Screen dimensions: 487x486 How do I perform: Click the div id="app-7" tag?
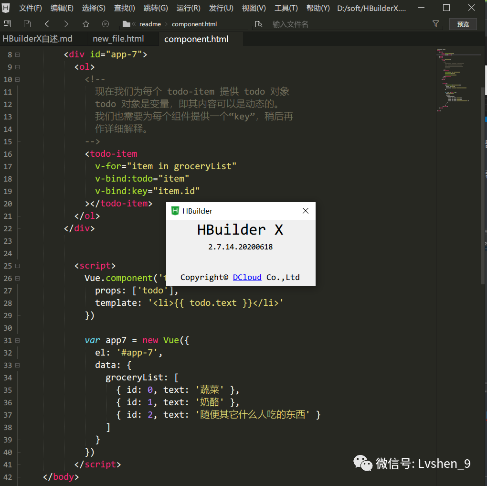pyautogui.click(x=106, y=54)
